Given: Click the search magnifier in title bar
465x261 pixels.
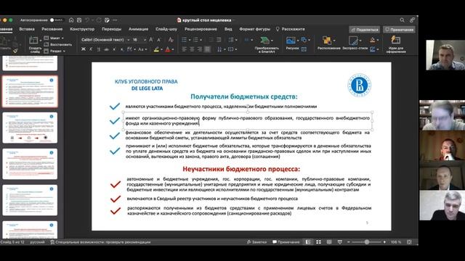Looking at the screenshot, I should tap(402, 20).
